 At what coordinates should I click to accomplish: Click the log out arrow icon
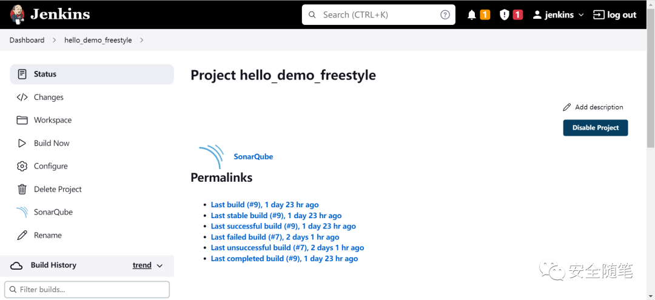click(599, 15)
